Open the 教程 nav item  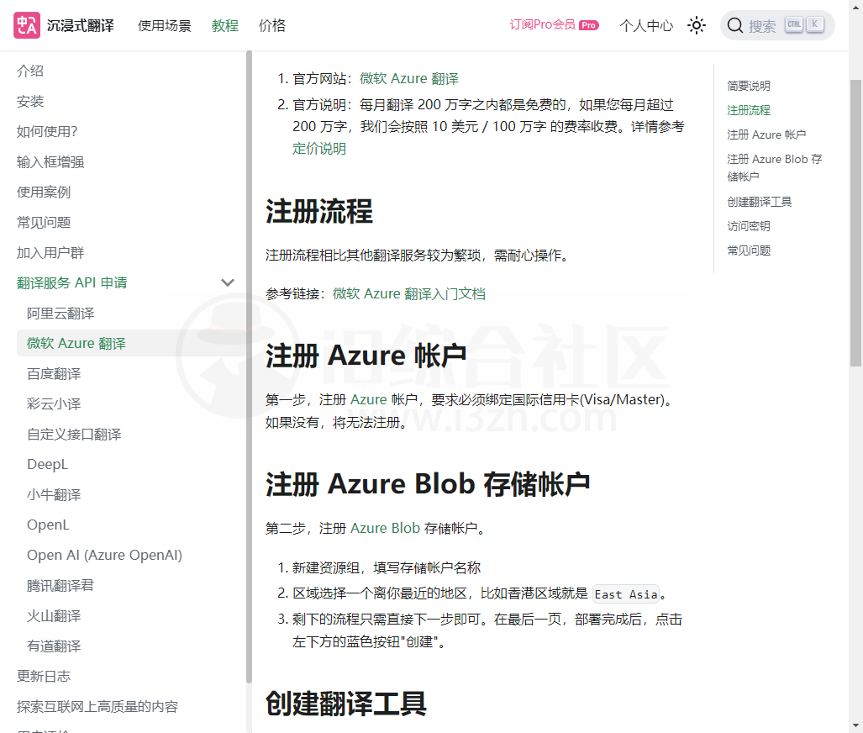[x=224, y=25]
